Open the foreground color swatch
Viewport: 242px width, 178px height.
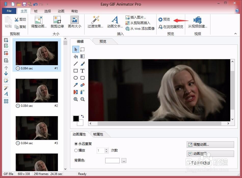76,118
